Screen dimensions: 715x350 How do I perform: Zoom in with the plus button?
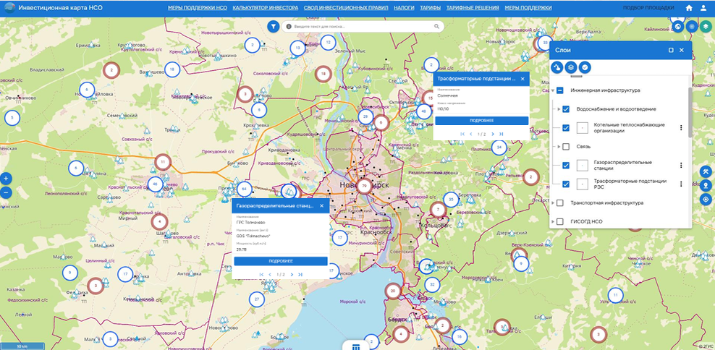[x=6, y=179]
